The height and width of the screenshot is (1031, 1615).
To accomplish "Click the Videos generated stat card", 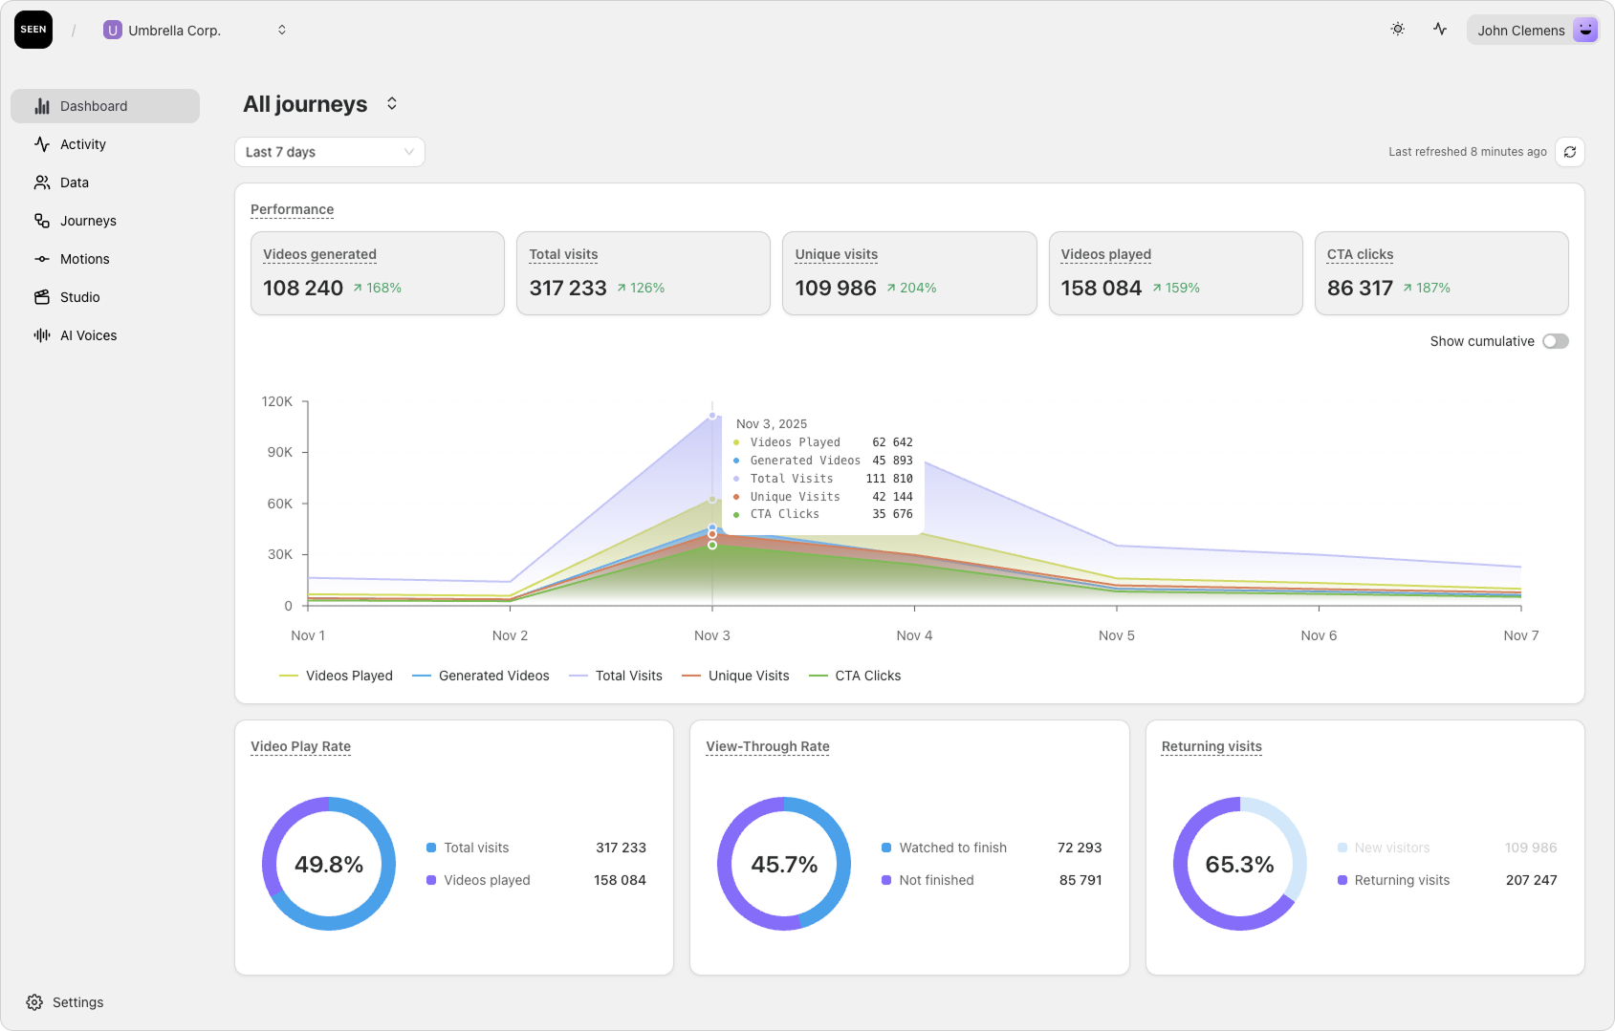I will point(378,273).
